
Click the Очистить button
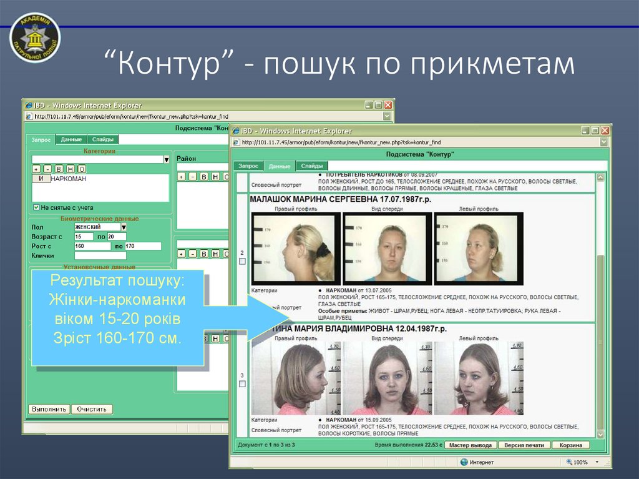pos(92,409)
